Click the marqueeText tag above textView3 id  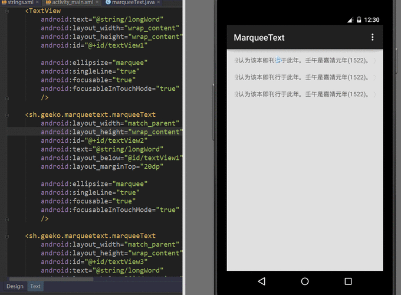pyautogui.click(x=90, y=235)
